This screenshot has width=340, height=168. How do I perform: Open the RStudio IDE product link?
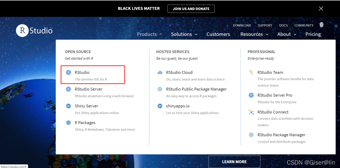(x=82, y=73)
